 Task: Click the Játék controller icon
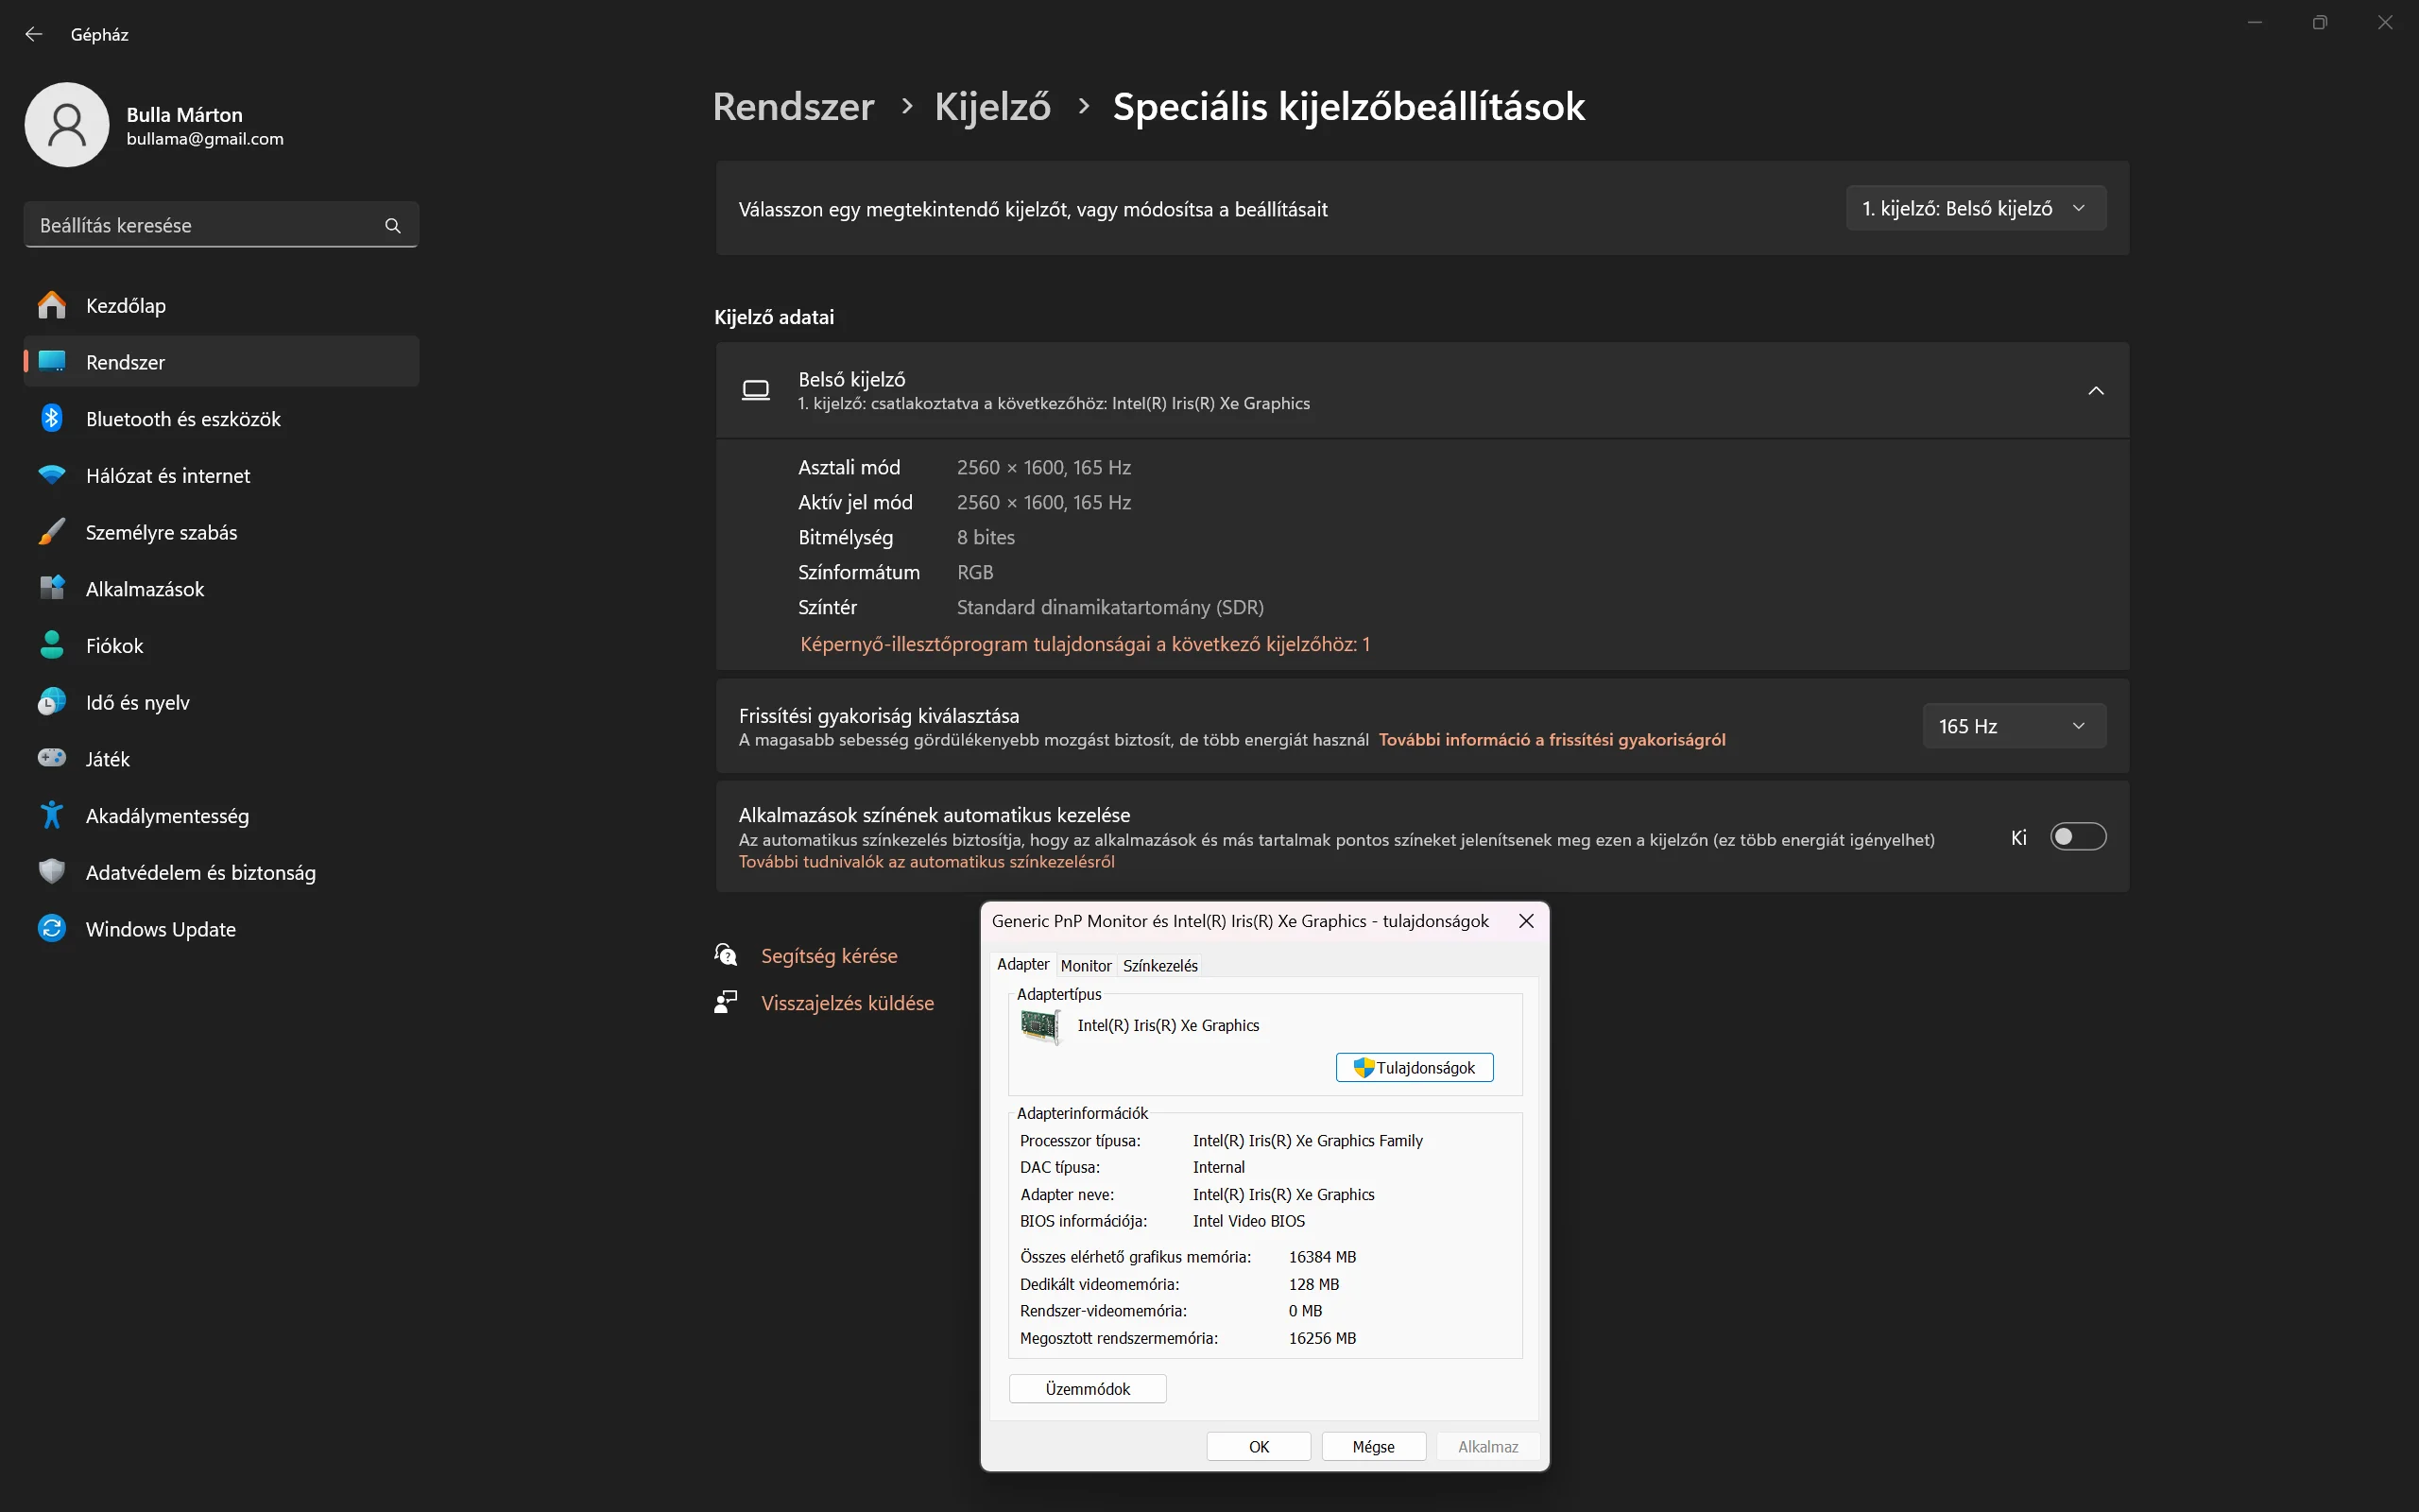click(52, 758)
